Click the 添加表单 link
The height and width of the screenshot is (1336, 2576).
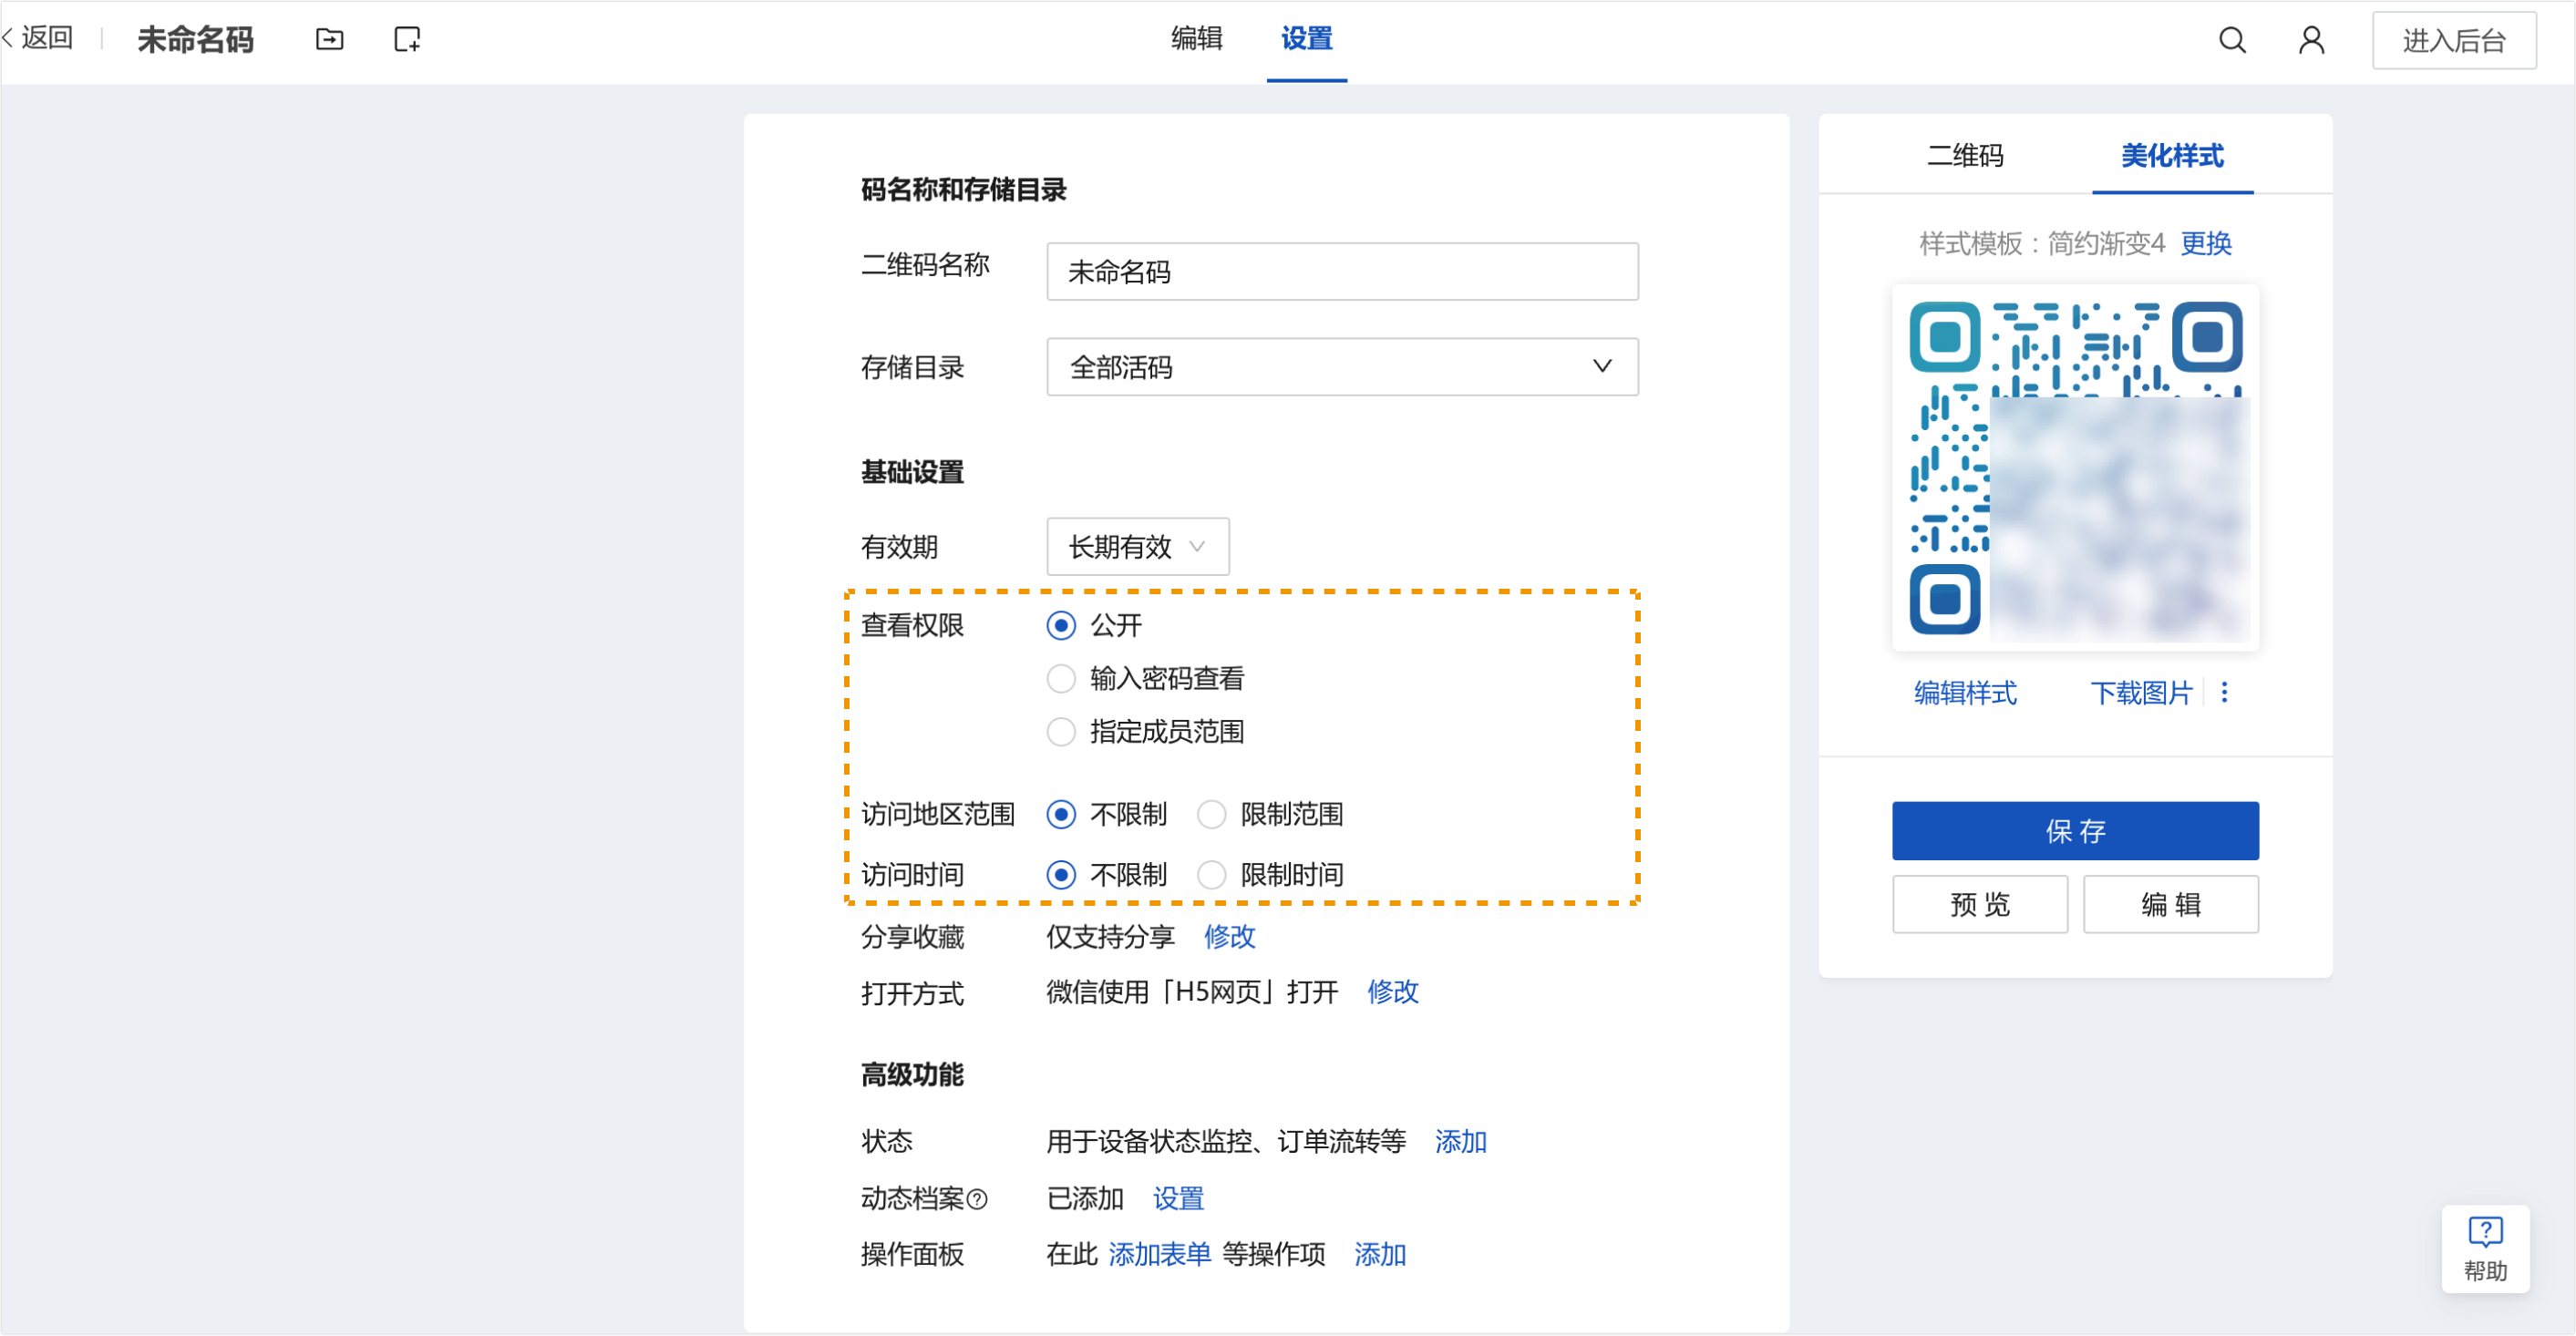coord(1159,1254)
